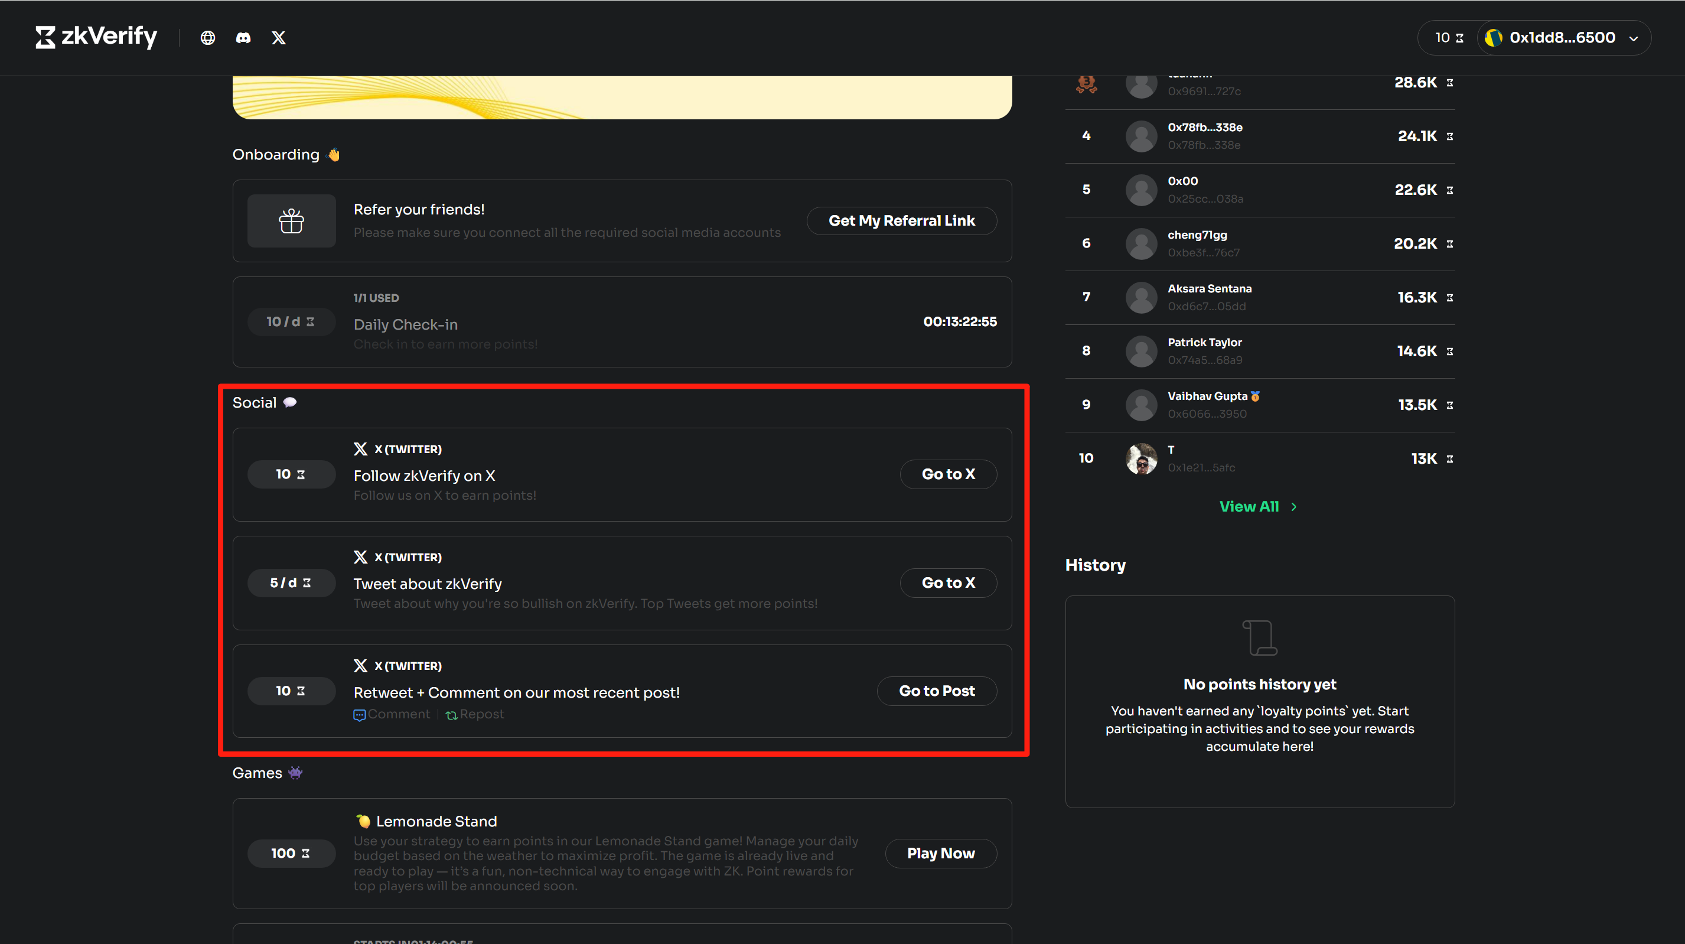Screen dimensions: 1685x944
Task: Click Play Now for Lemonade Stand
Action: [941, 853]
